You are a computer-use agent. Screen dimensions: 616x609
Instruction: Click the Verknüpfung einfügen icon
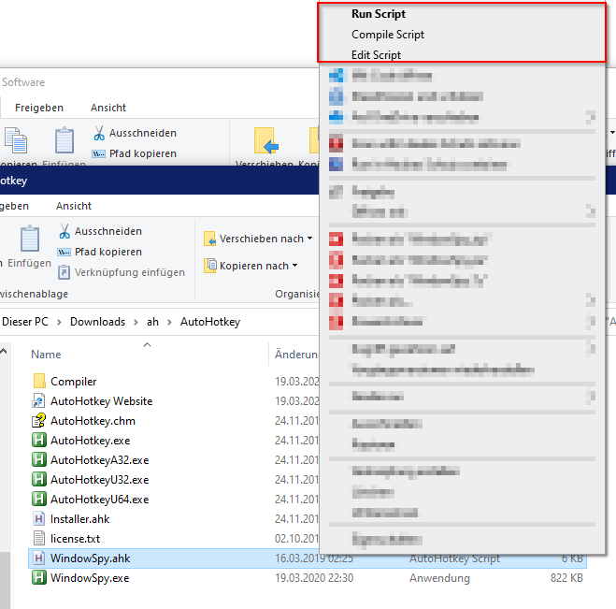point(64,272)
